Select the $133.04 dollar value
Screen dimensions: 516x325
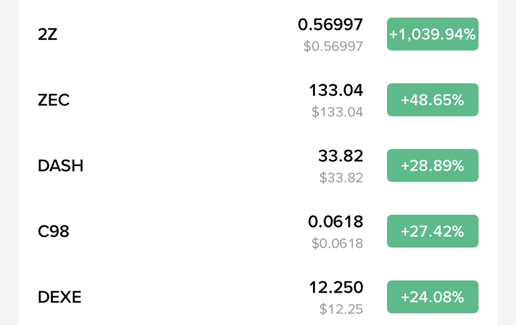pos(337,112)
